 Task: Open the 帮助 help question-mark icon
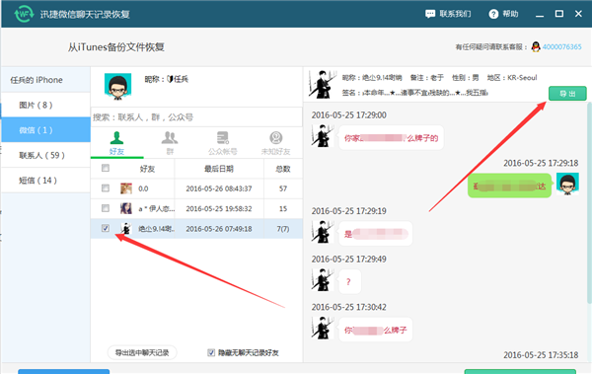click(493, 14)
